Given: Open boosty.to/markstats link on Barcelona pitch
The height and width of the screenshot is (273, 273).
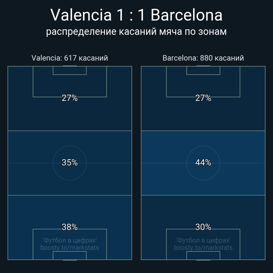Looking at the screenshot, I should 203,248.
